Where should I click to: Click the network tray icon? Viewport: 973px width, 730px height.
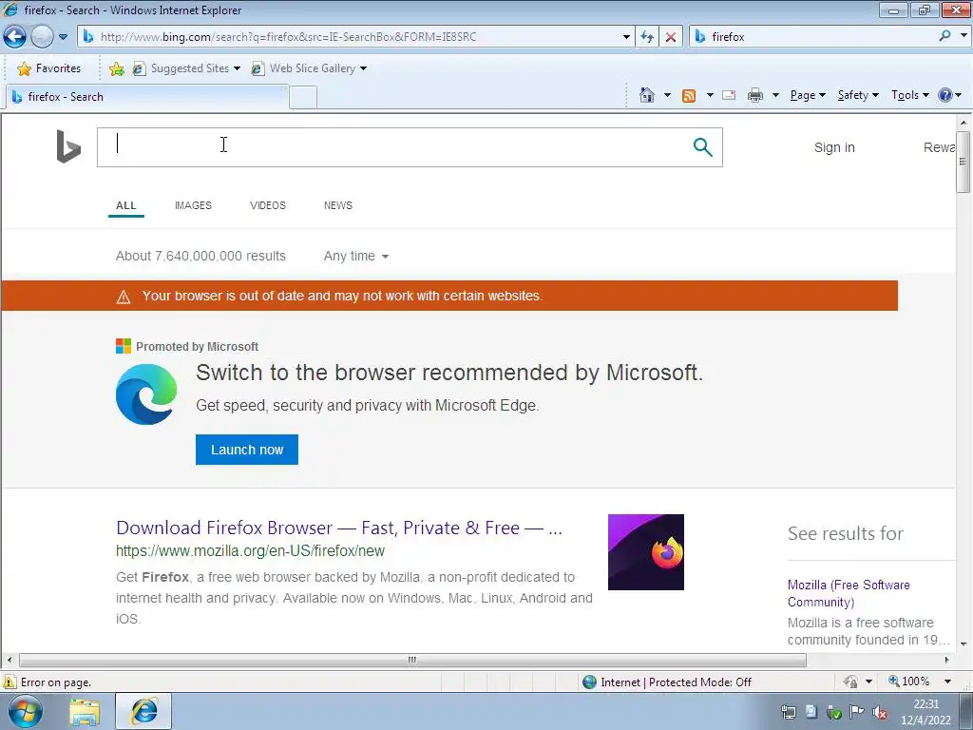788,712
